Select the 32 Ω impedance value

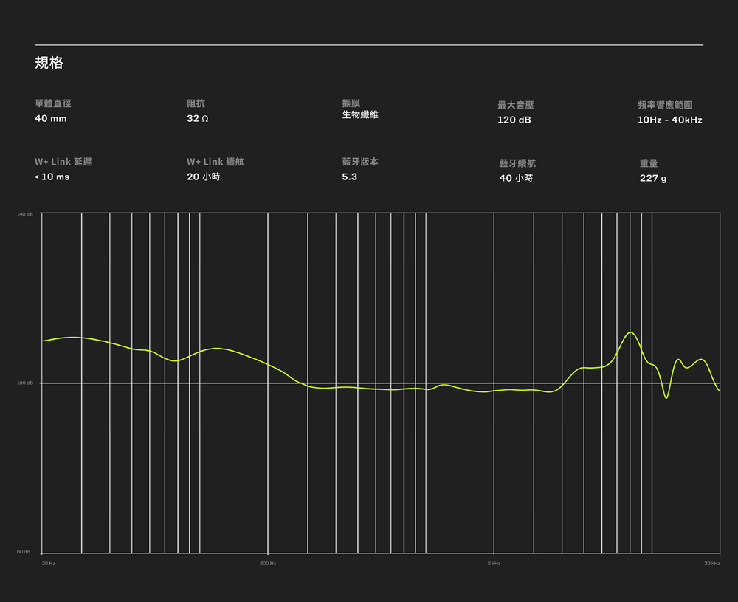coord(197,118)
